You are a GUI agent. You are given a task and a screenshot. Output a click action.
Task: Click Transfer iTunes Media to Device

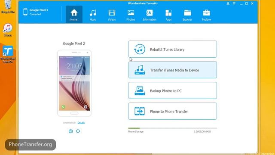(173, 70)
